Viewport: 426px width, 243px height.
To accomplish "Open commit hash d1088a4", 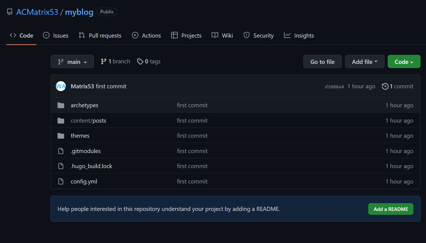I will (x=334, y=87).
